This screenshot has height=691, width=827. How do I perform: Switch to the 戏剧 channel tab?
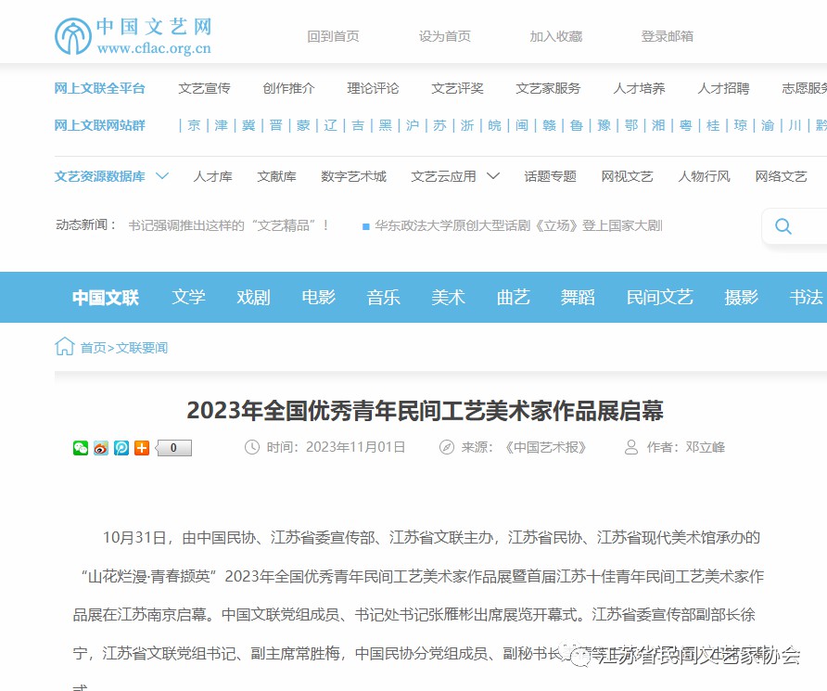(x=253, y=297)
